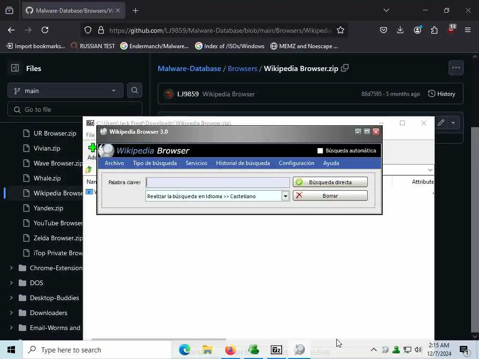Open the volume speaker tray icon
The width and height of the screenshot is (479, 359).
(x=418, y=350)
